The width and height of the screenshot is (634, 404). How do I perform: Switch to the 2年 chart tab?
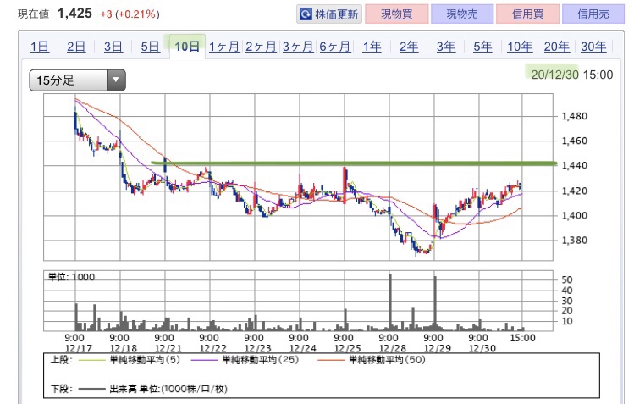pyautogui.click(x=409, y=47)
